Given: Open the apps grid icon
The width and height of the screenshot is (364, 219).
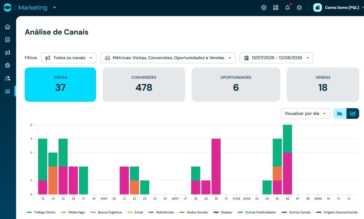Looking at the screenshot, I should [x=275, y=8].
